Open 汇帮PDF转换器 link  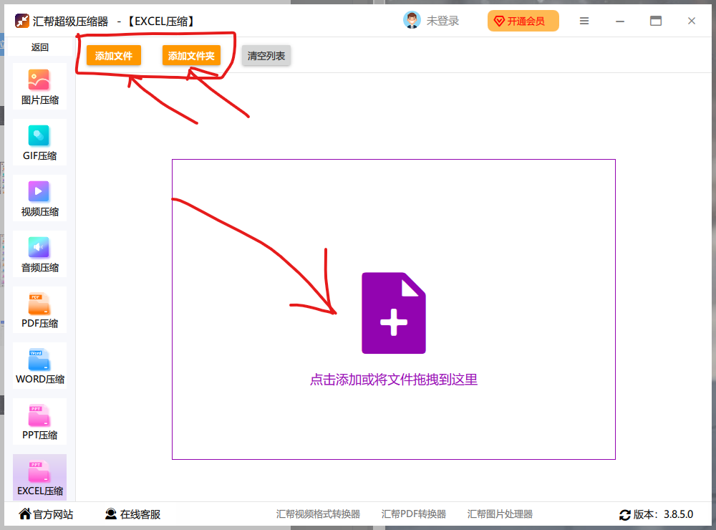414,514
